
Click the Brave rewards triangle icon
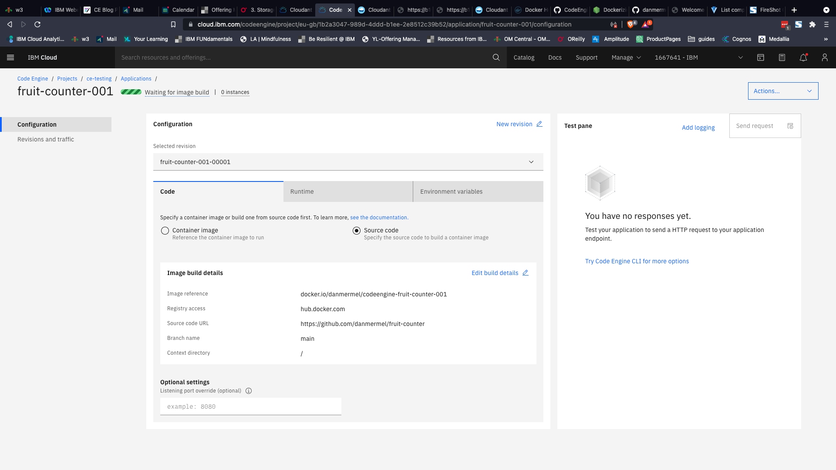646,24
